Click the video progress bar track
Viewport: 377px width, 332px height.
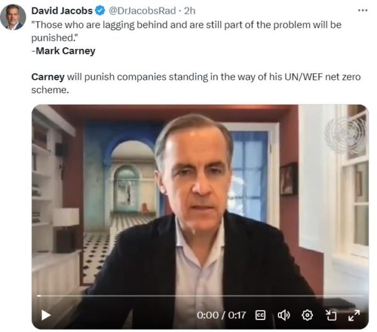200,296
